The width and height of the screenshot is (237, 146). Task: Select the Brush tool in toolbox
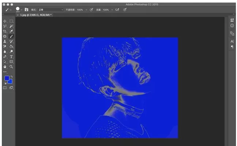pos(11,36)
